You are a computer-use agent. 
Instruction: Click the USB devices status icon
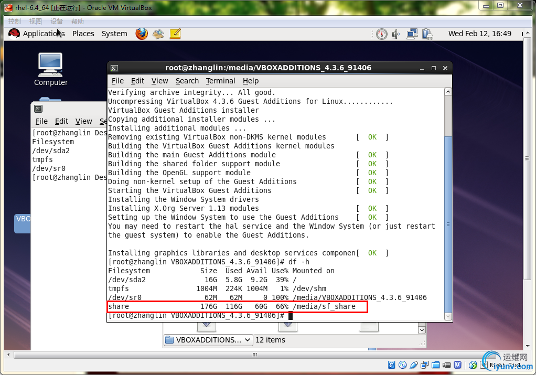click(x=414, y=365)
